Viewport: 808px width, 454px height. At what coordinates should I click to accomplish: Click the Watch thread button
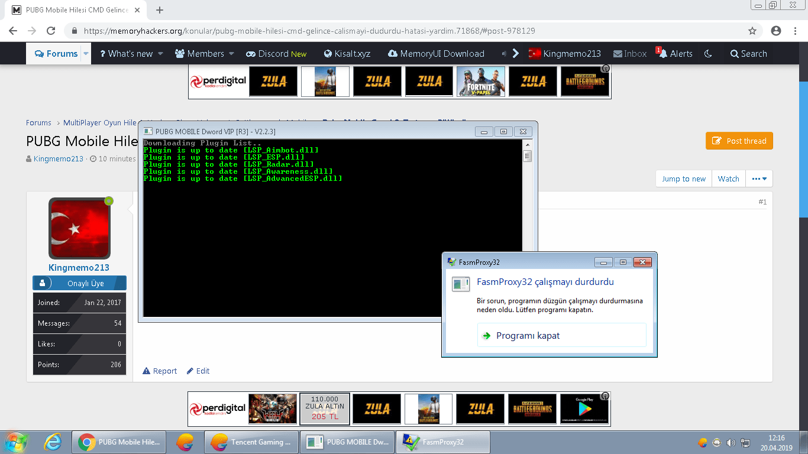tap(729, 179)
